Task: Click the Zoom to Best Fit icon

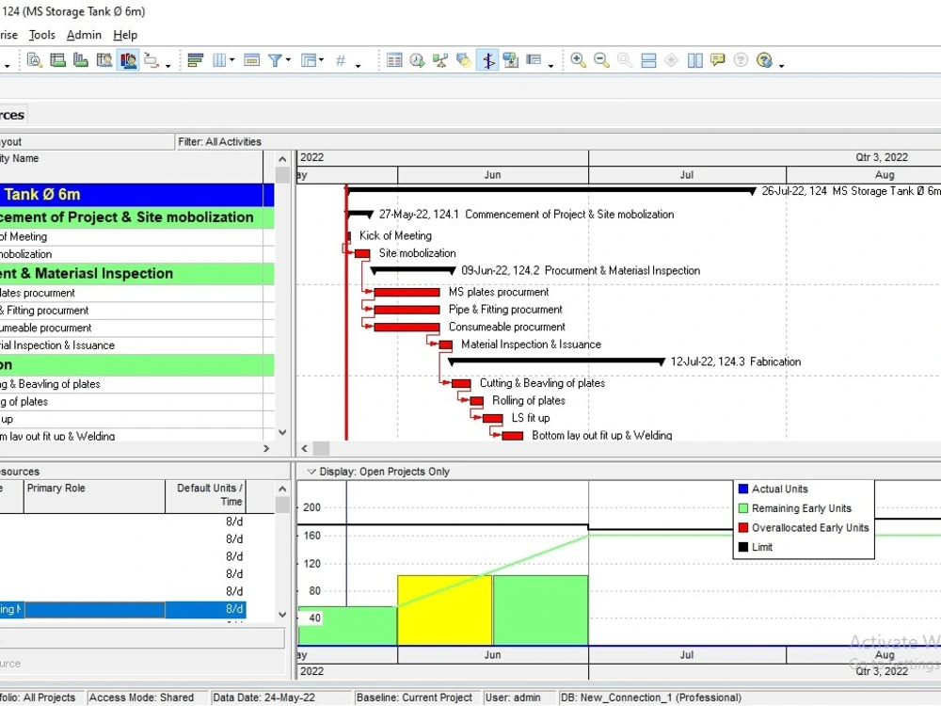Action: pos(625,60)
